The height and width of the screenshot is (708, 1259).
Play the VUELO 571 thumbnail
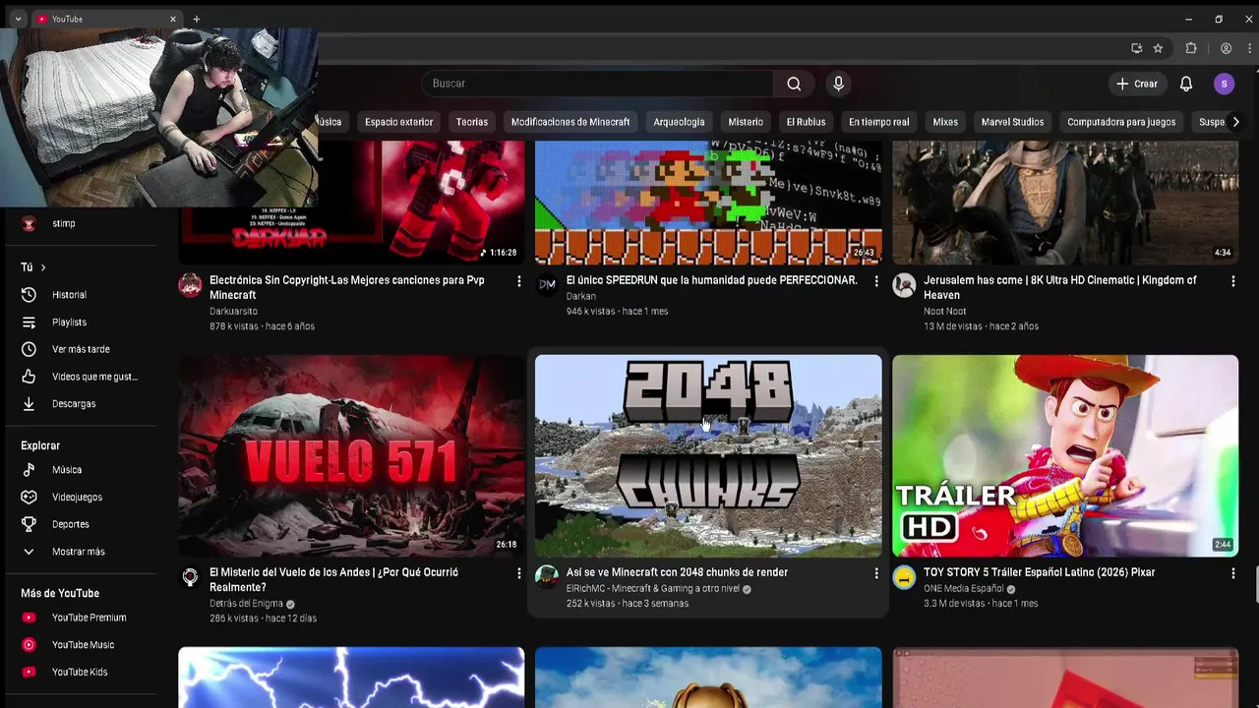pyautogui.click(x=351, y=456)
